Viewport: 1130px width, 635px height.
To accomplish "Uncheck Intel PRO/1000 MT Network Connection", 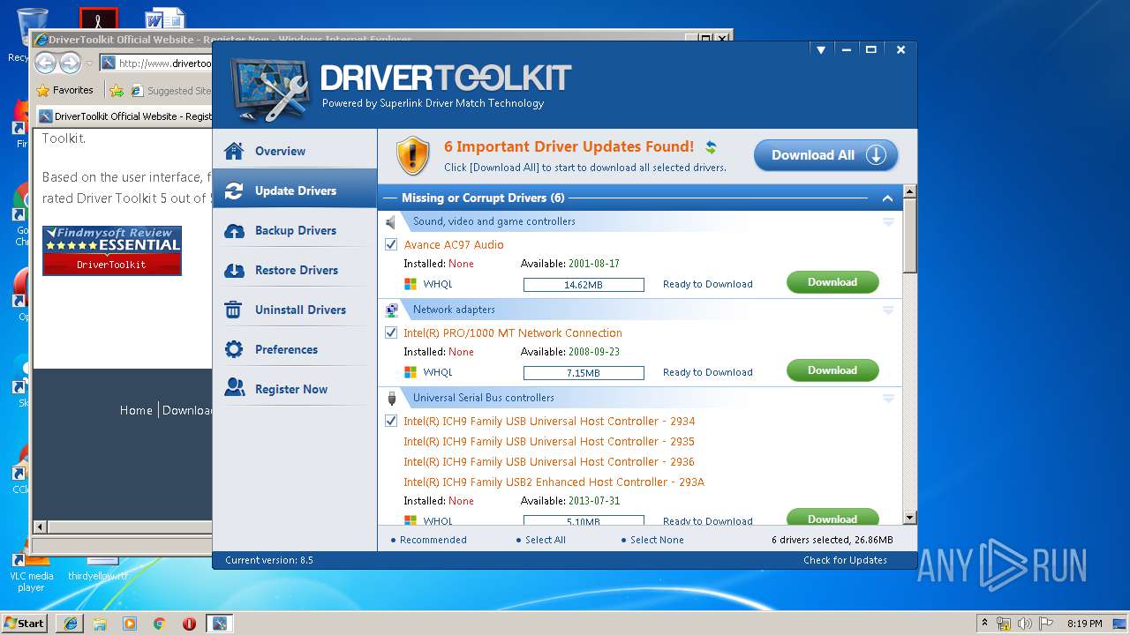I will (x=391, y=332).
